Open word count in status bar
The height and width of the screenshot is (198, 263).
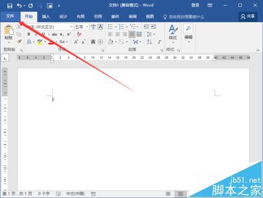tap(44, 194)
